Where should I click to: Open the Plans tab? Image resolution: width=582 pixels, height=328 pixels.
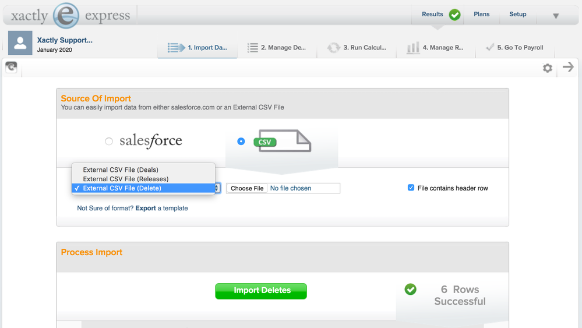481,14
